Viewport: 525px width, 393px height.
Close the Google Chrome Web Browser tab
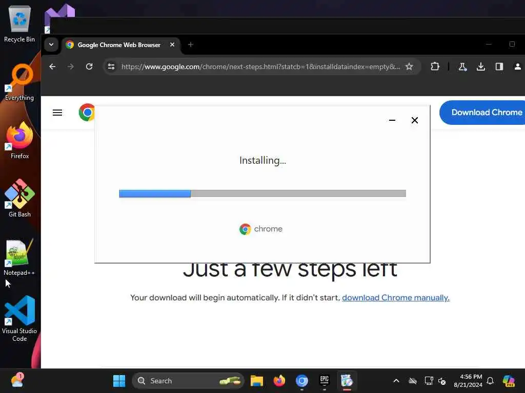[x=172, y=45]
